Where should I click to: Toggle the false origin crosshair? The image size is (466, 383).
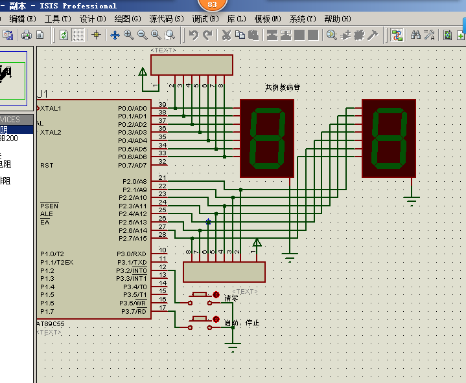coord(96,35)
